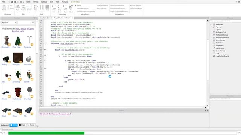The height and width of the screenshot is (135, 241).
Task: Switch to the PLUGINS ribbon tab
Action: pos(65,2)
